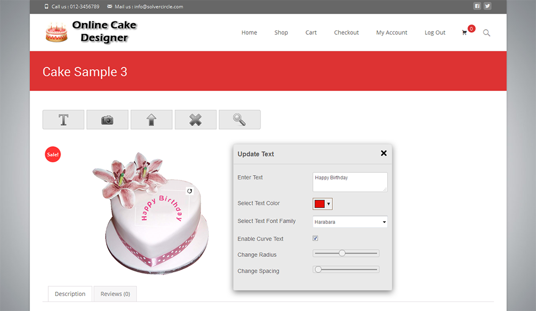The width and height of the screenshot is (536, 311).
Task: Visit the Twitter page icon
Action: (487, 6)
